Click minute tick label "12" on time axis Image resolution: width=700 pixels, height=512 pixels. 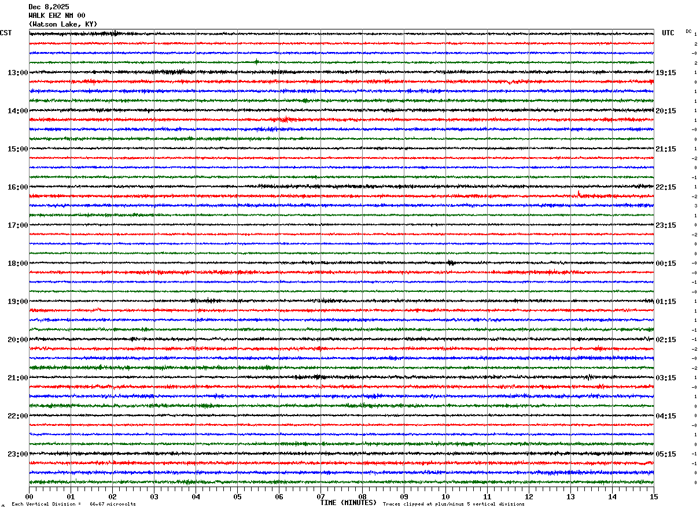point(529,496)
